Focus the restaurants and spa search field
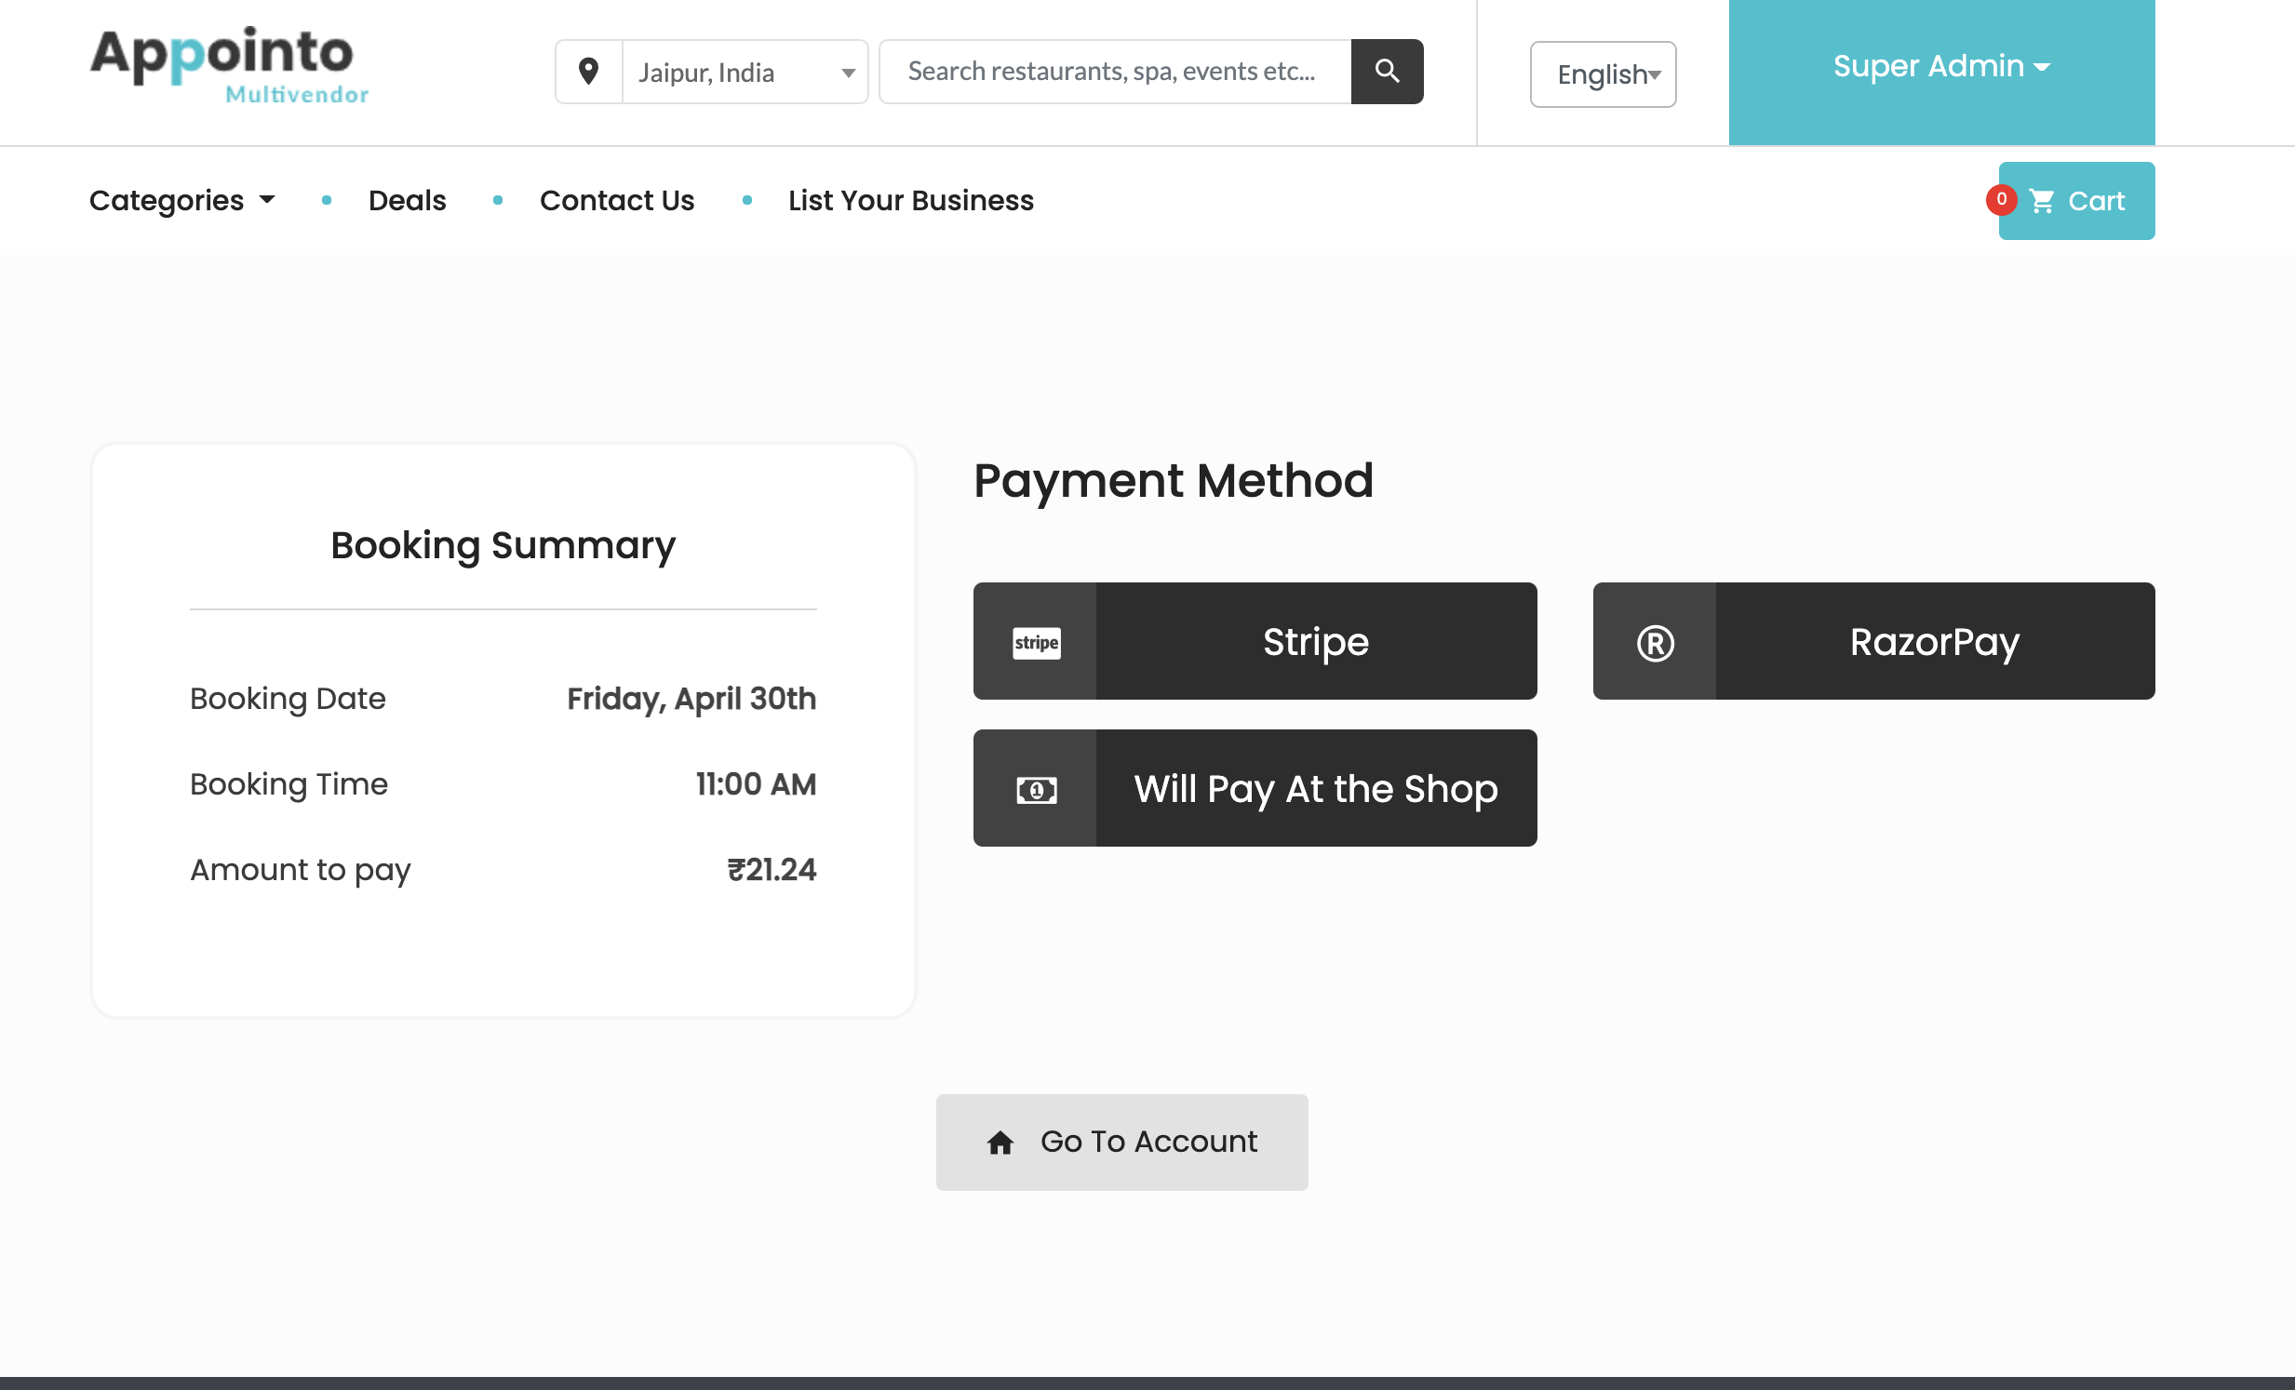Image resolution: width=2295 pixels, height=1390 pixels. (1114, 72)
